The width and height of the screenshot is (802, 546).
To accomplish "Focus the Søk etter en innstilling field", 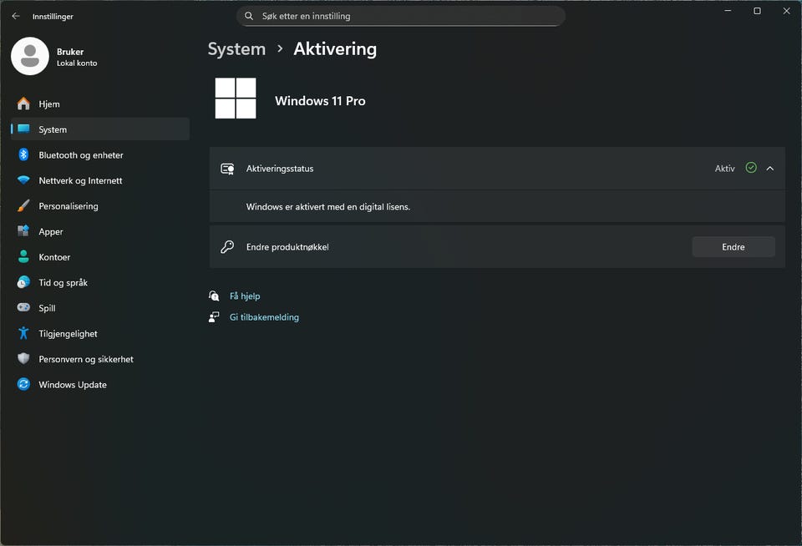I will (x=401, y=16).
